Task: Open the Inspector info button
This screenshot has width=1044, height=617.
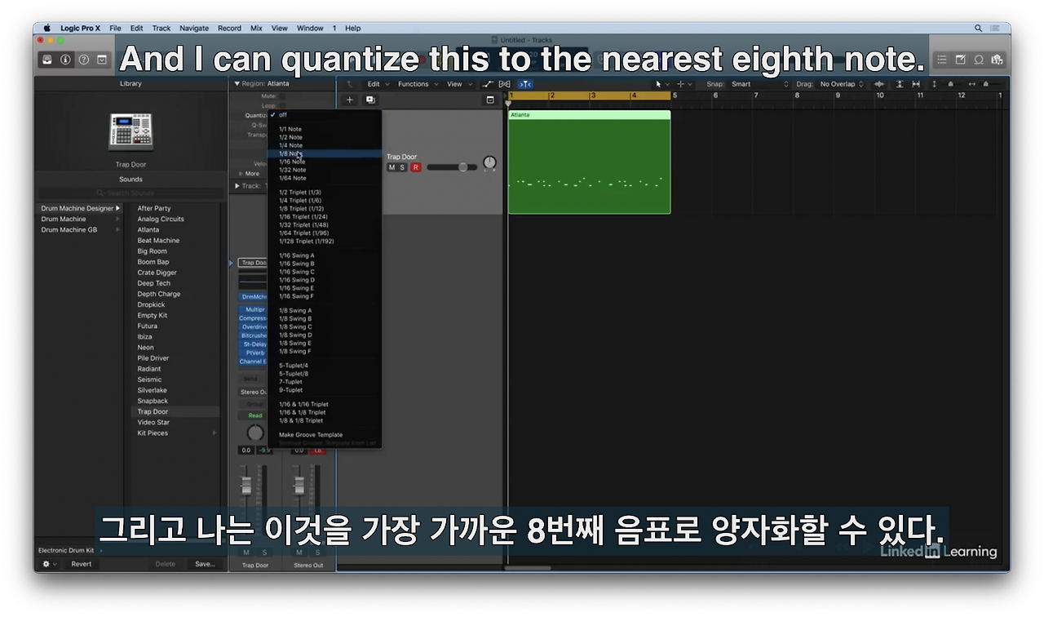Action: (x=66, y=60)
